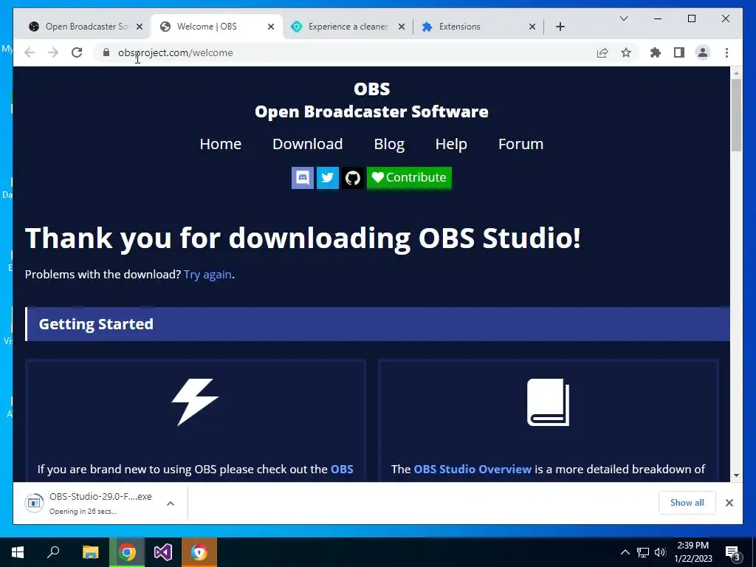Screen dimensions: 756x567
Task: Show hidden system tray icons
Action: (x=625, y=552)
